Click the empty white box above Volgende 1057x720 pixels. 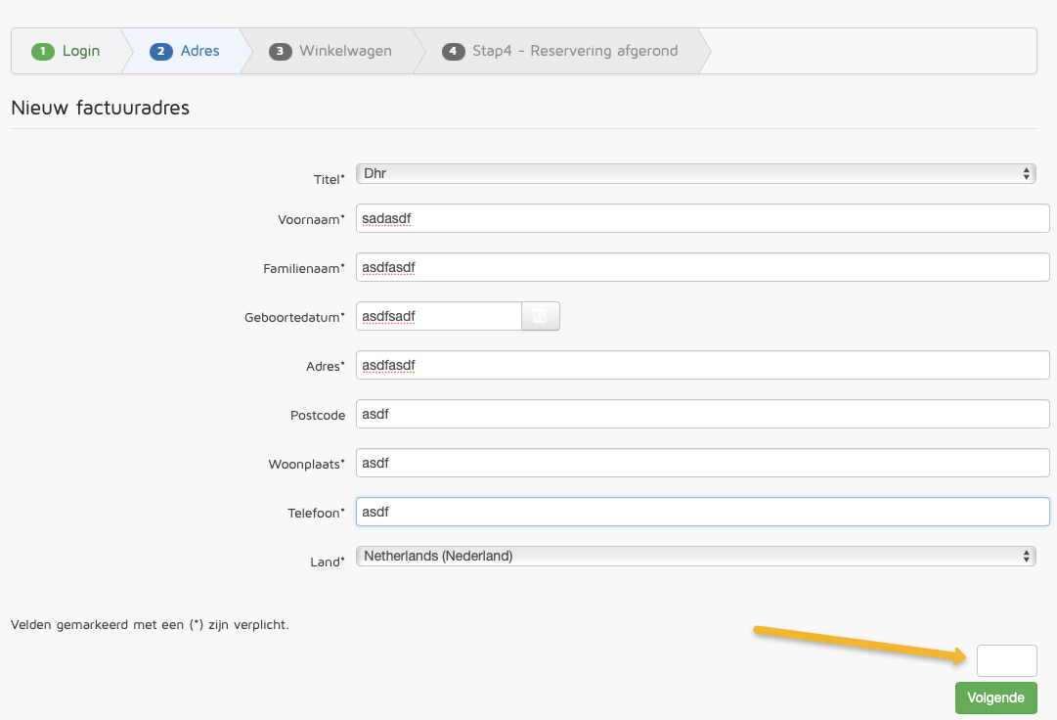click(x=1006, y=661)
